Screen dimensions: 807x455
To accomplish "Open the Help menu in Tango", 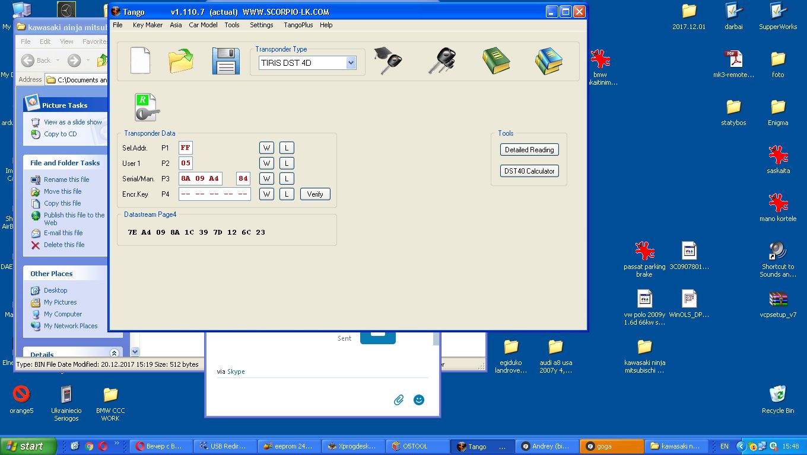I will coord(326,25).
